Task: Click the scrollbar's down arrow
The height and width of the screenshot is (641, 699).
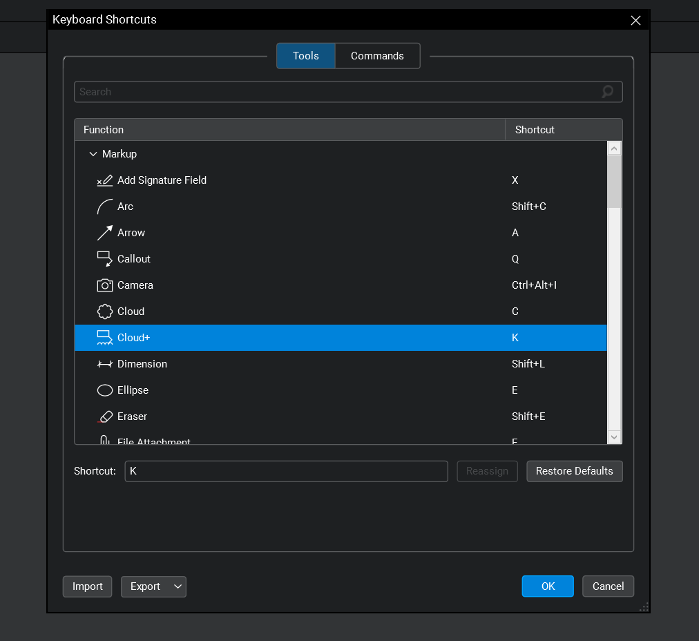Action: point(614,437)
